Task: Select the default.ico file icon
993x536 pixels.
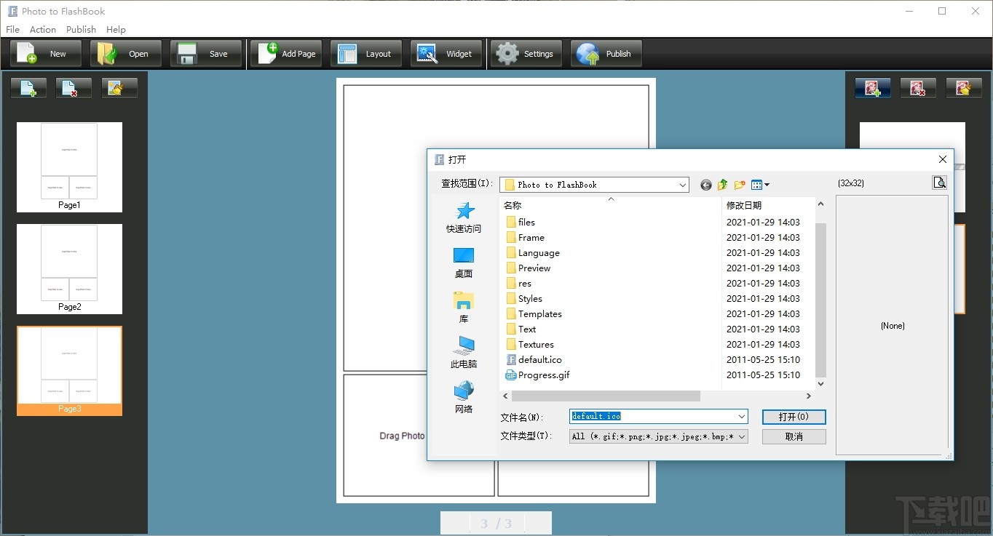Action: point(511,359)
